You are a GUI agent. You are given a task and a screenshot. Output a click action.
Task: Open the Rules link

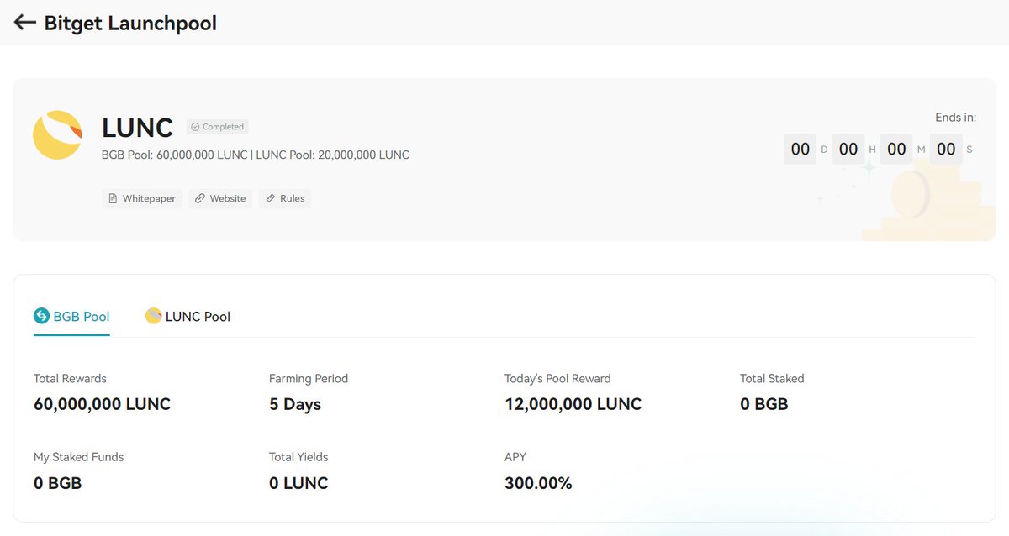point(285,198)
